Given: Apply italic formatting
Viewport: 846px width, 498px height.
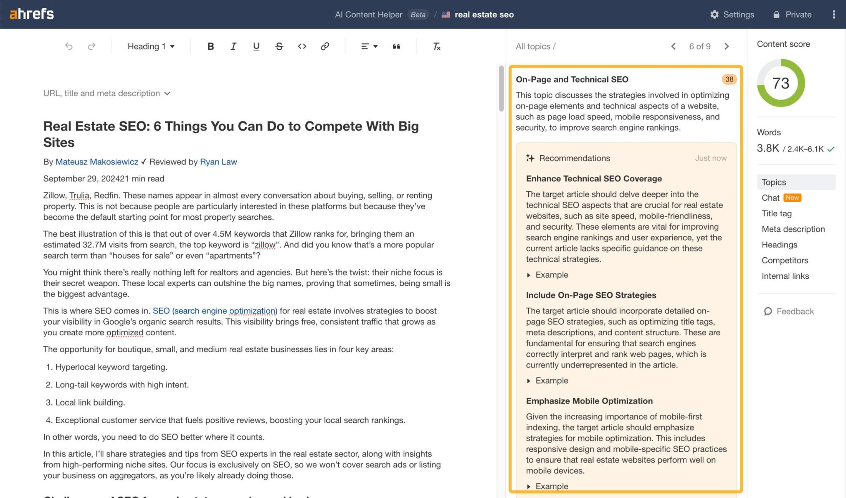Looking at the screenshot, I should (233, 46).
